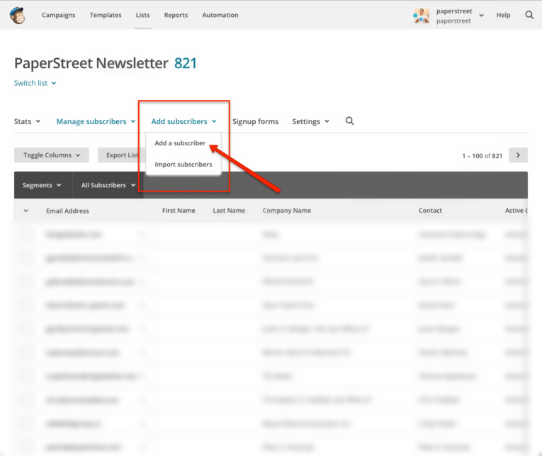
Task: Open Reports in top navigation
Action: pyautogui.click(x=176, y=15)
